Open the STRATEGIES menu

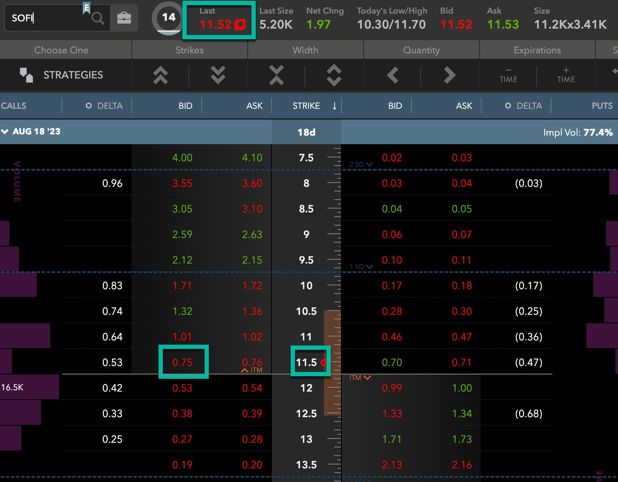coord(62,75)
